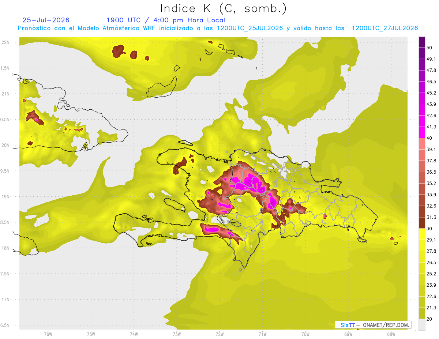
Task: Click the colorbar value "47.8"
Action: [431, 70]
